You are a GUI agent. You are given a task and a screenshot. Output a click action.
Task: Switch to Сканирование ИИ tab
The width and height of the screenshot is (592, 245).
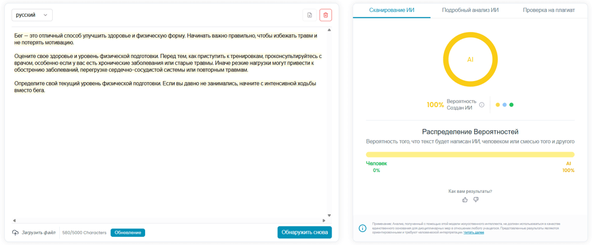[x=391, y=10]
